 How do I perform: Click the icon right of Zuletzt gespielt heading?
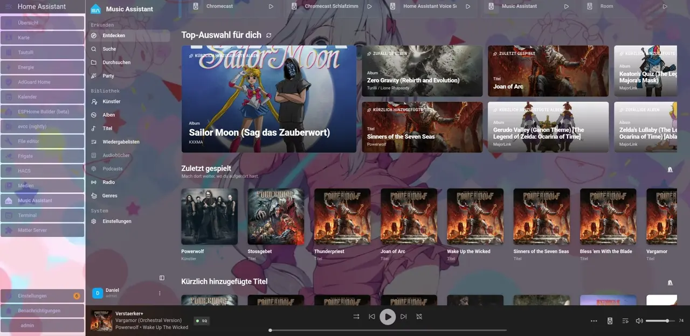point(670,170)
